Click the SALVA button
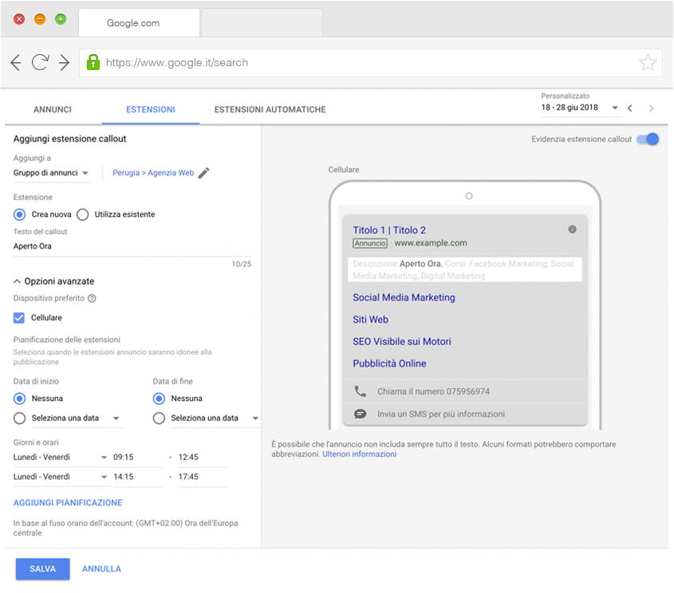674x593 pixels. point(42,569)
